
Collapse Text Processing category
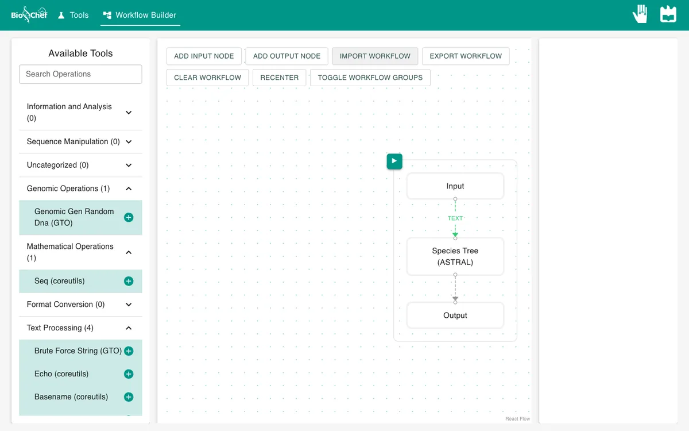click(x=80, y=328)
